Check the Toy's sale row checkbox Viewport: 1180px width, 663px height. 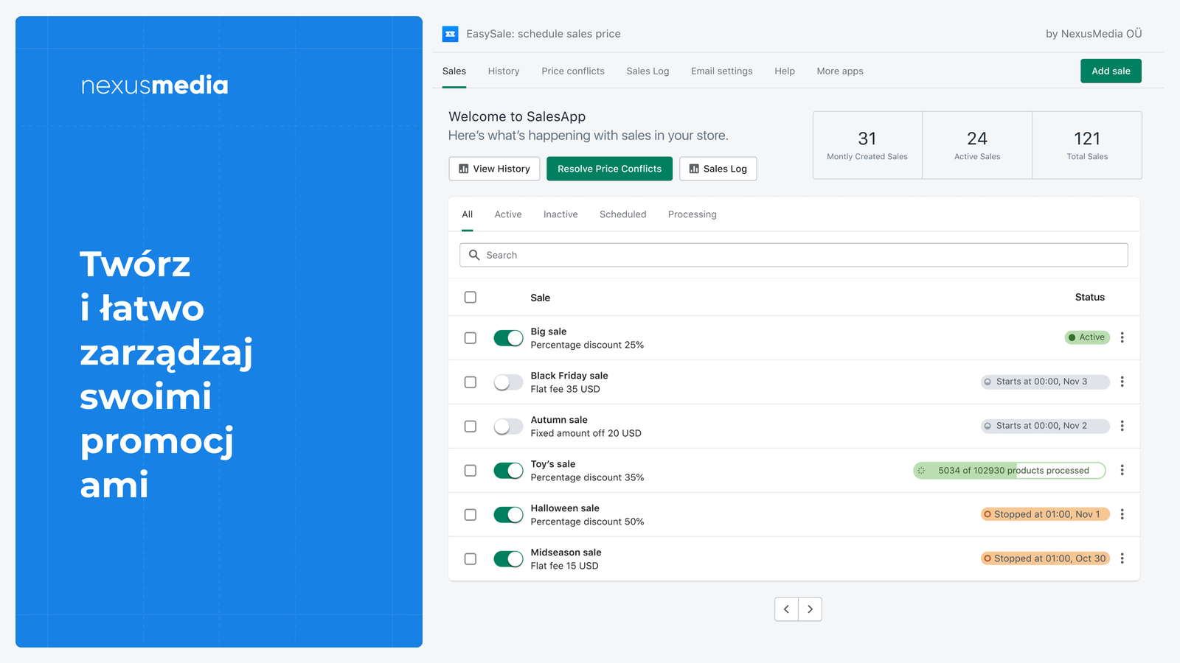(x=471, y=470)
